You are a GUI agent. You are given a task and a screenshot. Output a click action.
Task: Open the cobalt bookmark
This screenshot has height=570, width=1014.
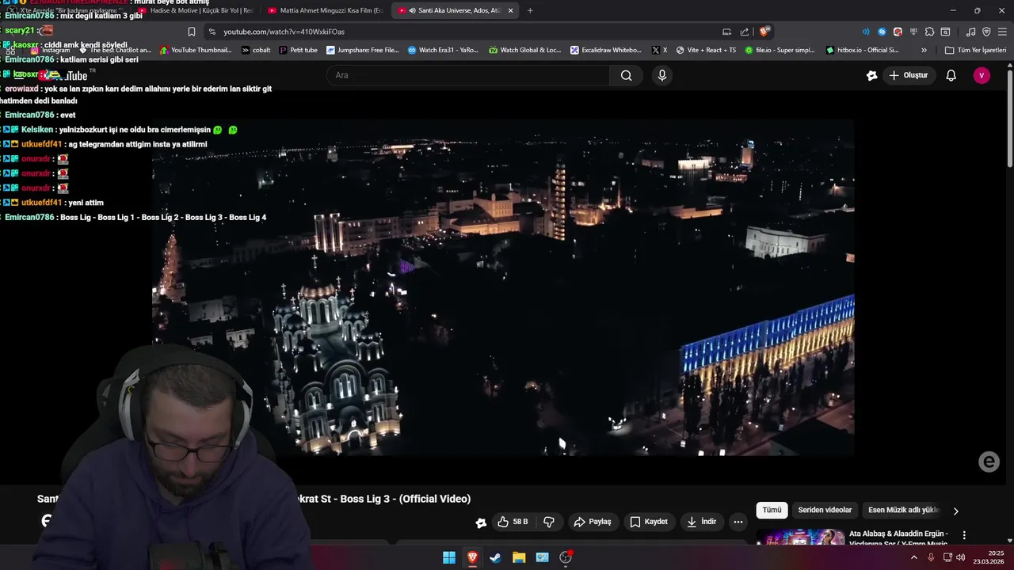point(255,50)
